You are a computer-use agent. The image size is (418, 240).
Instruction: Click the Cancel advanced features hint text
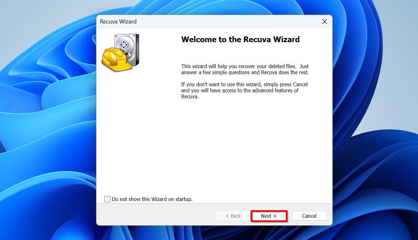click(x=244, y=90)
